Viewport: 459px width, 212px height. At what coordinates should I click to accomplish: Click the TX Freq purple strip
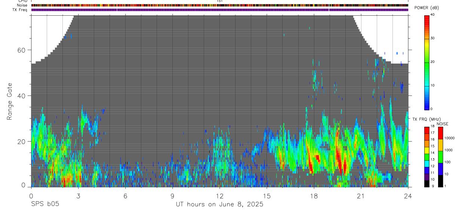coord(220,10)
